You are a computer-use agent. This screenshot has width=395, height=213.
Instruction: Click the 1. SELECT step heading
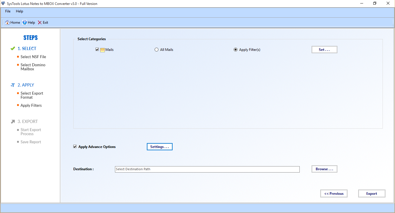click(27, 49)
